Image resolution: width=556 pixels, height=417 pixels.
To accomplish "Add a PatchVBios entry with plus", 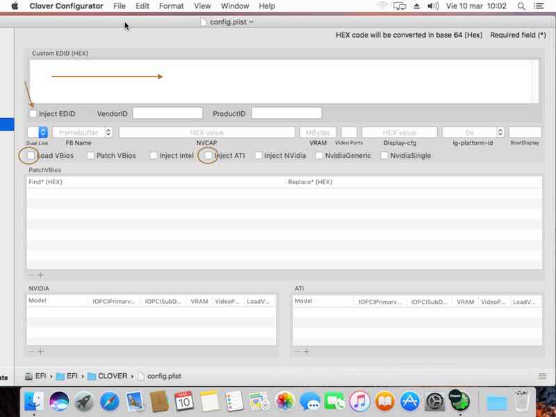I will coord(41,275).
